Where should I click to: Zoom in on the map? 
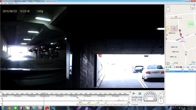point(168,7)
